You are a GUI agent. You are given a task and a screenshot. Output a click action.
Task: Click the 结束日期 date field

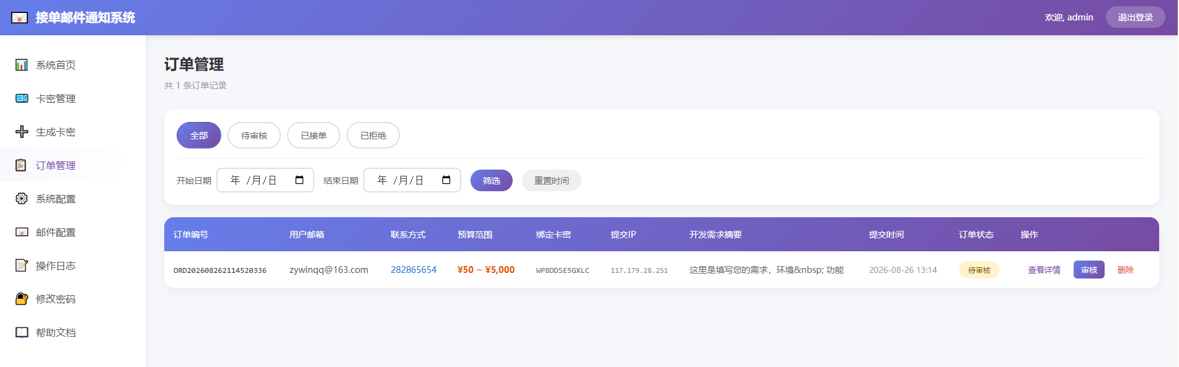coord(412,180)
